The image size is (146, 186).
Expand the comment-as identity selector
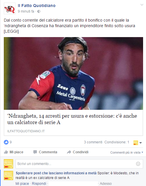pos(138,143)
